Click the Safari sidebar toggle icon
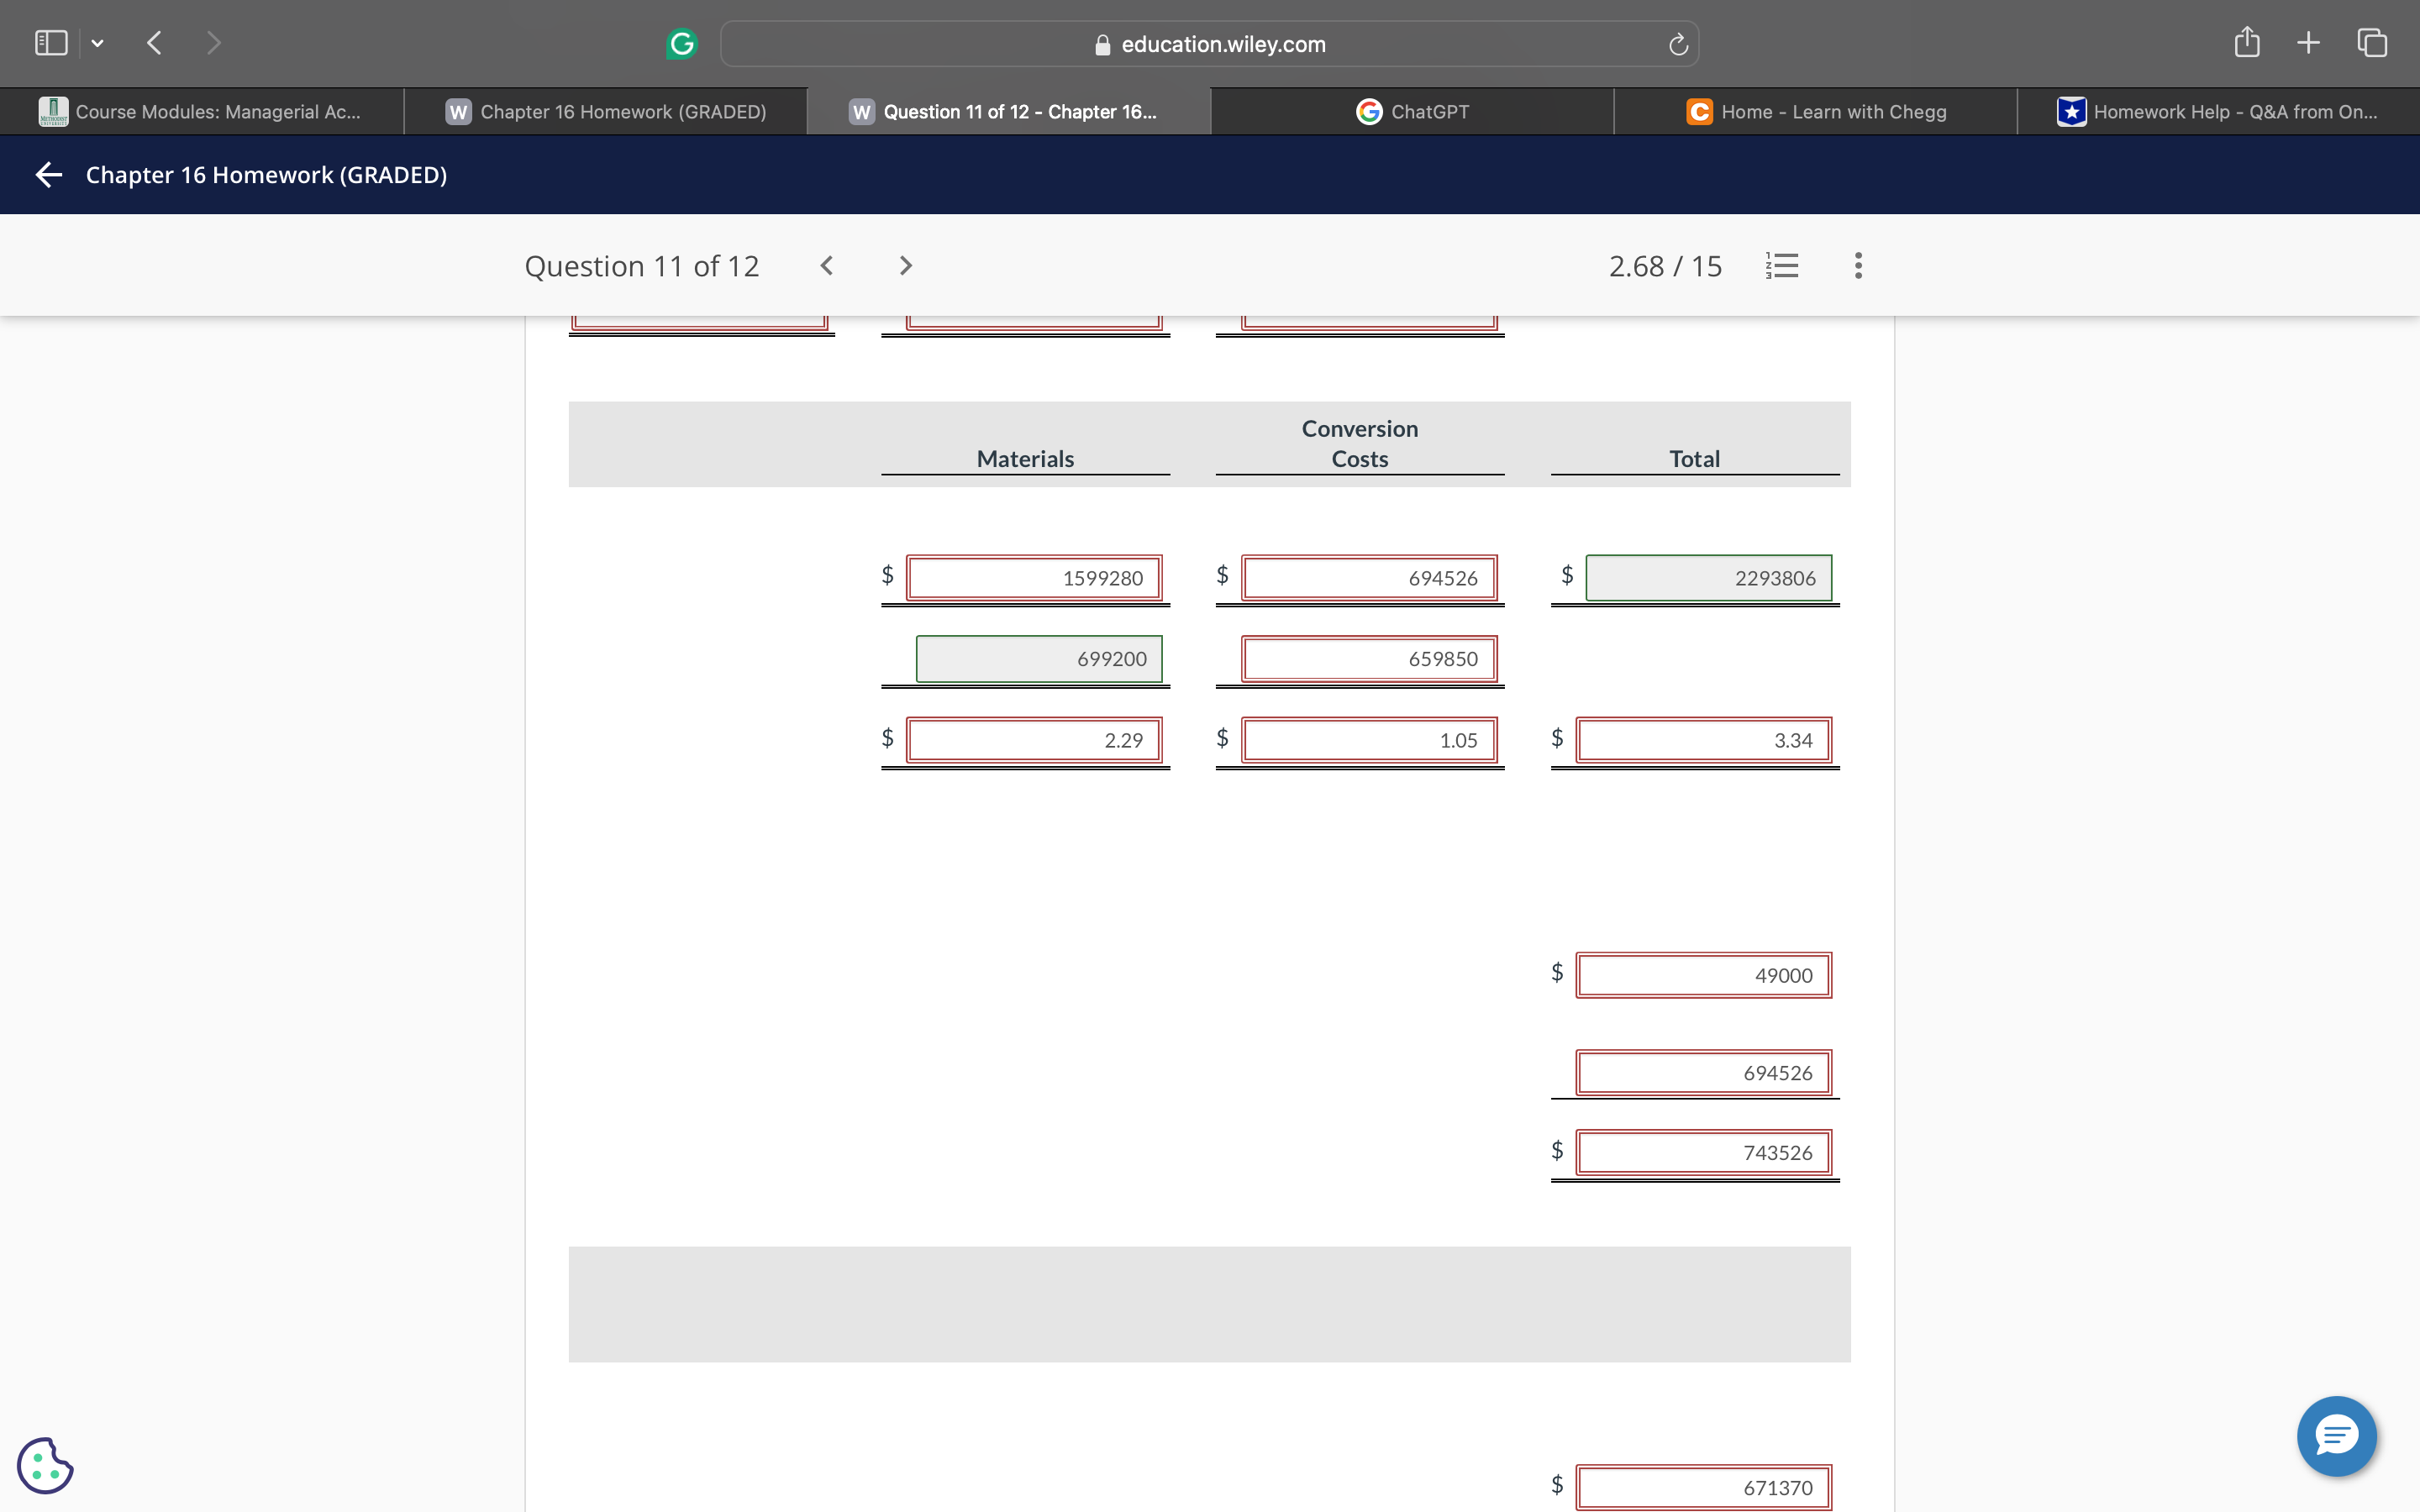The width and height of the screenshot is (2420, 1512). click(51, 43)
